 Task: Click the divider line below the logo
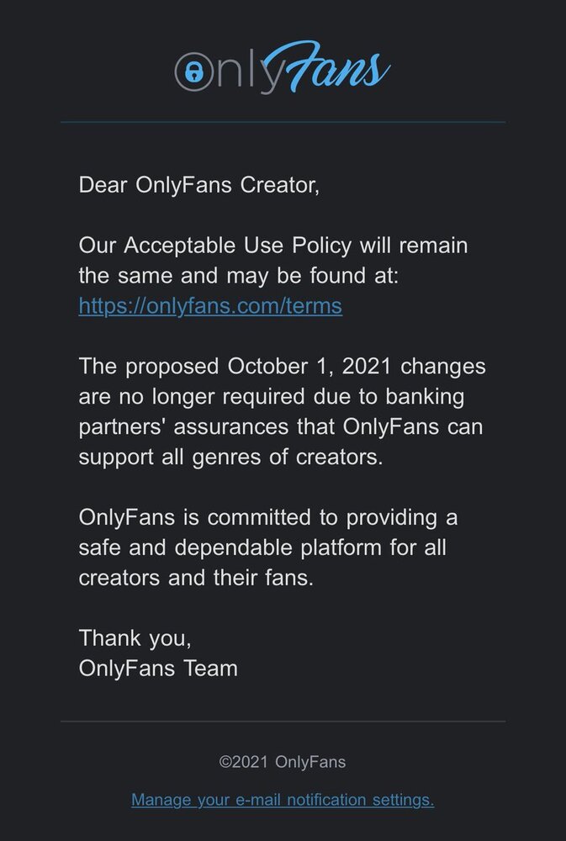(x=283, y=123)
